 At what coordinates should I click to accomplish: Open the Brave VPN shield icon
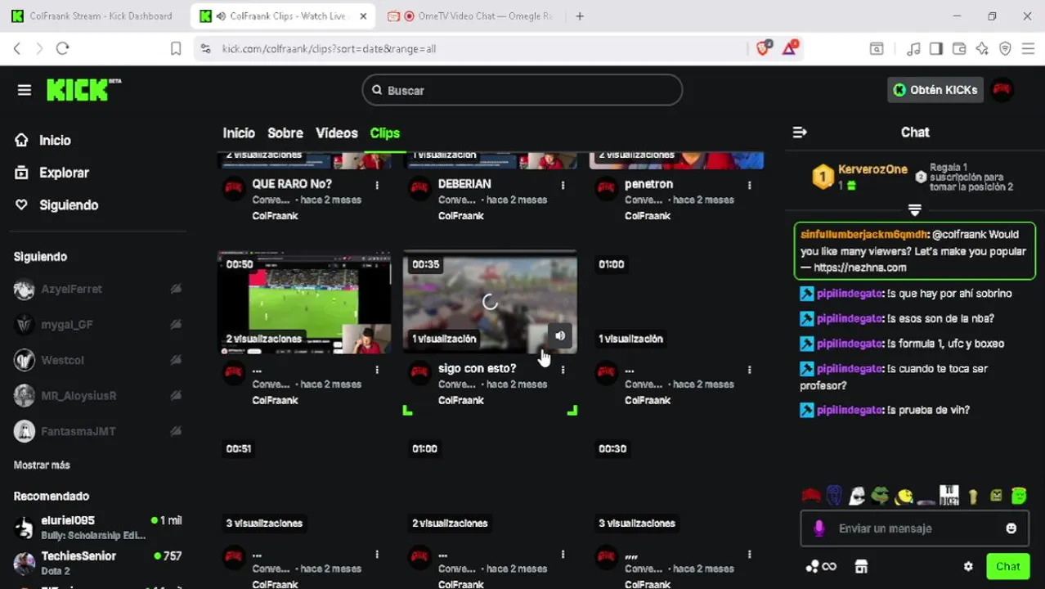pos(1005,49)
